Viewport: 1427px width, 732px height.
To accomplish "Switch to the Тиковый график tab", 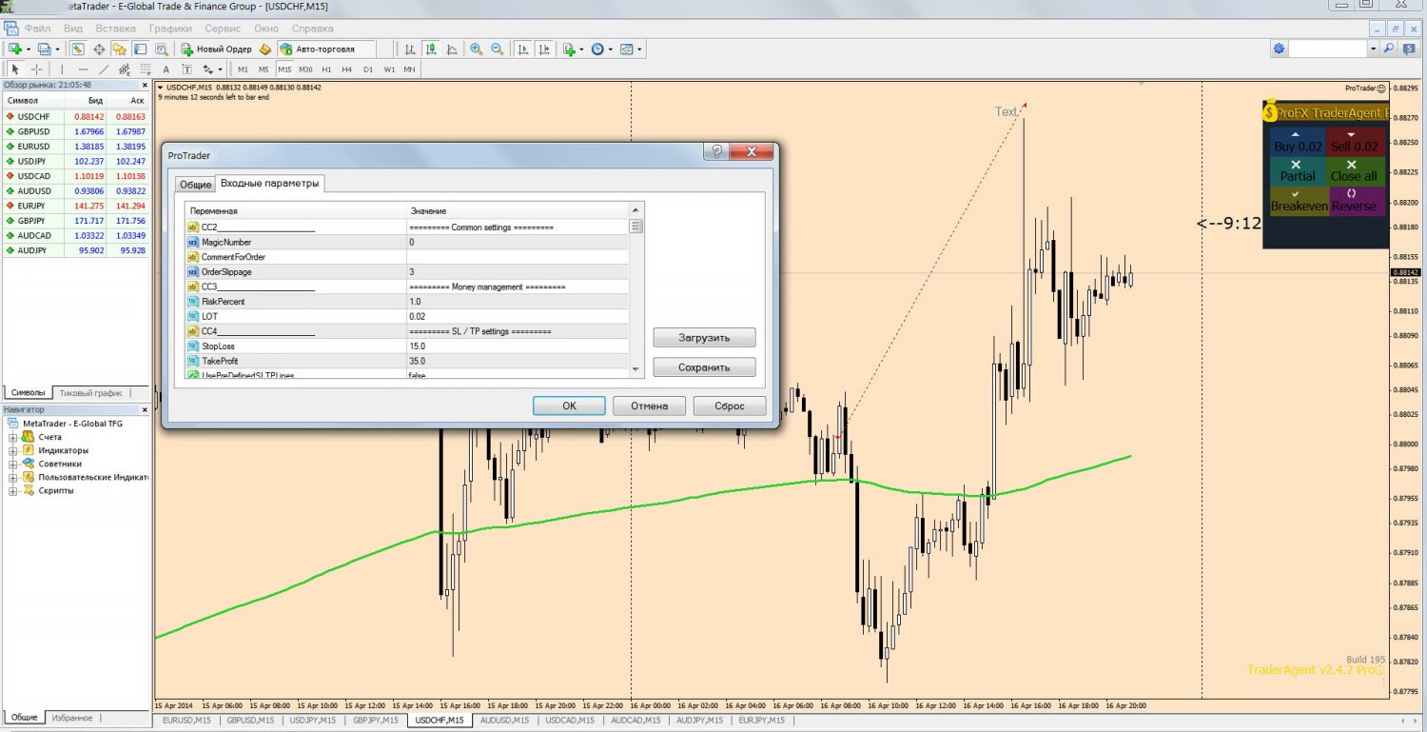I will click(90, 392).
